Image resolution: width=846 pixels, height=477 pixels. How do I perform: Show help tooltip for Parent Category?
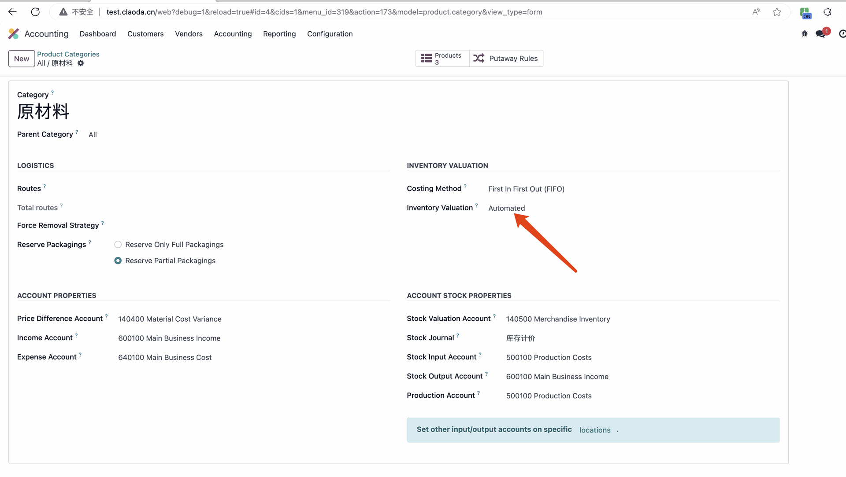point(77,132)
